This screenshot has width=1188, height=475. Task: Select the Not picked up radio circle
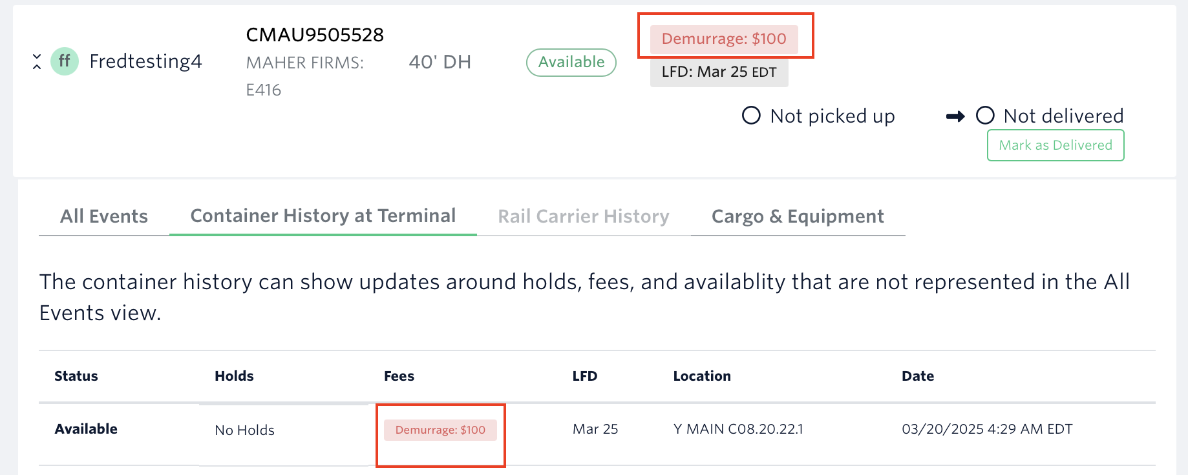(x=751, y=116)
